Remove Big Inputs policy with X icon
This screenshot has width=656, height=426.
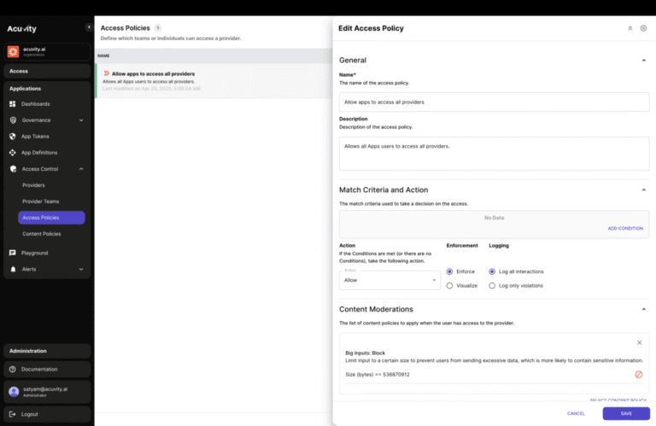[x=639, y=342]
